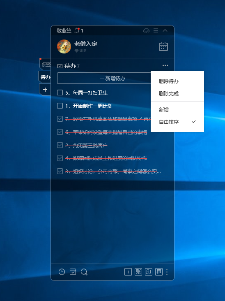Click the 新增待办 button
Viewport: 225px width, 301px height.
tap(104, 78)
